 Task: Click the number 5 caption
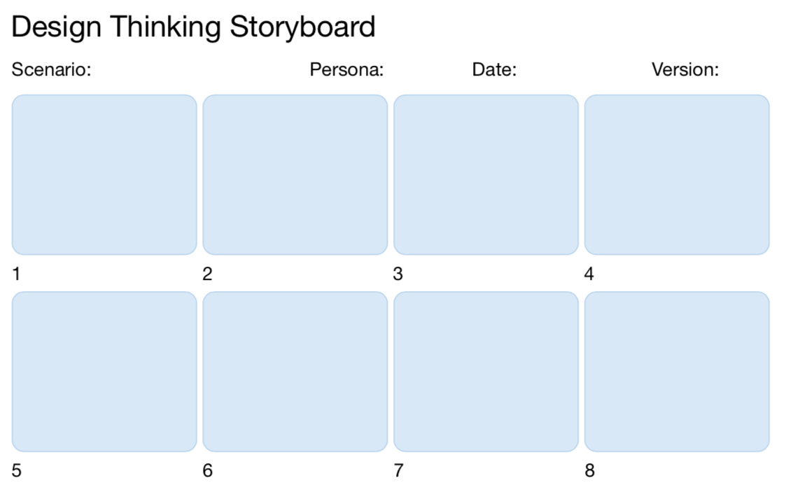[x=17, y=471]
